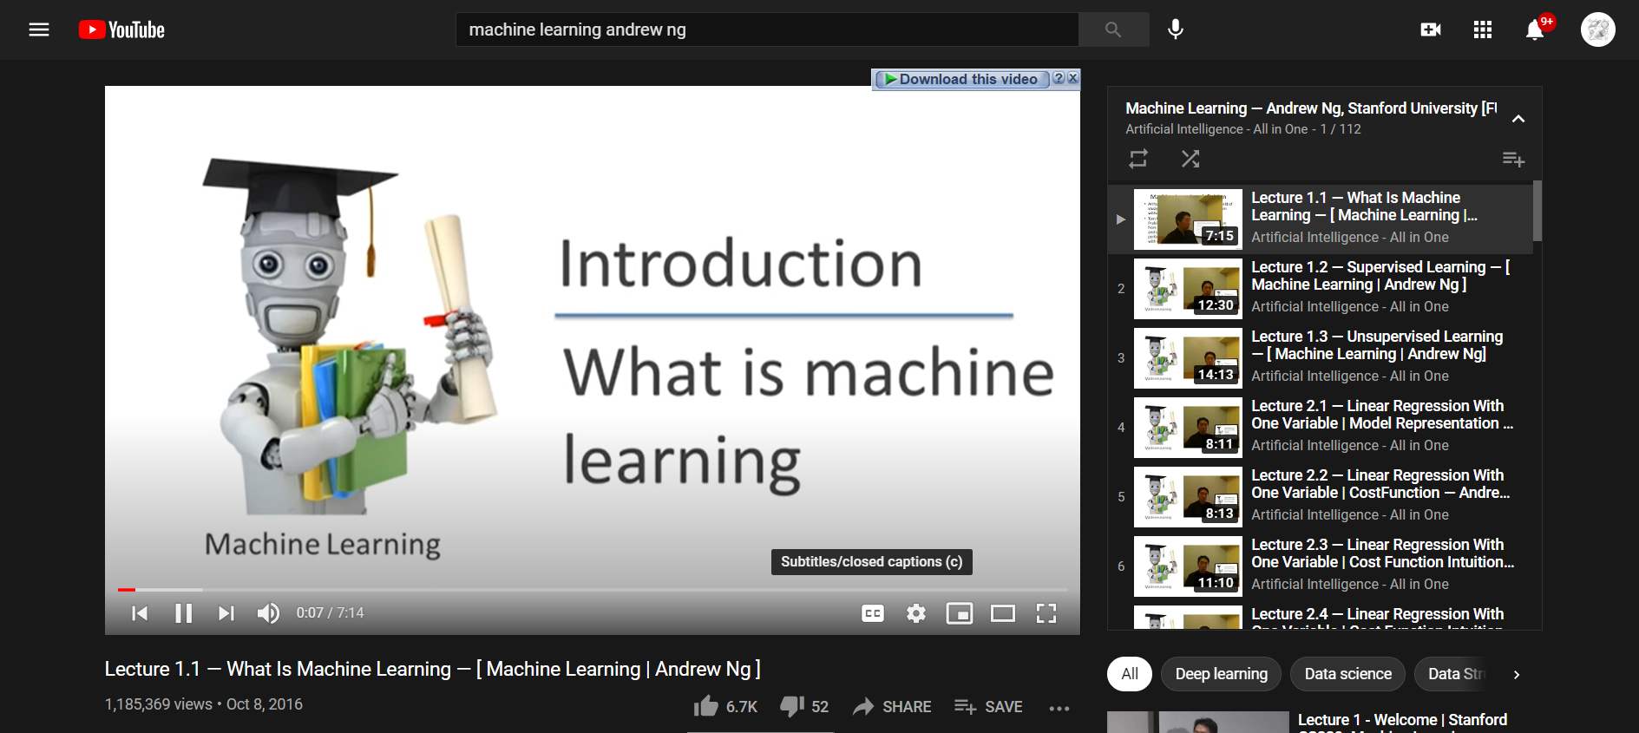Like the video (6.7K)
The image size is (1639, 733).
pyautogui.click(x=725, y=706)
